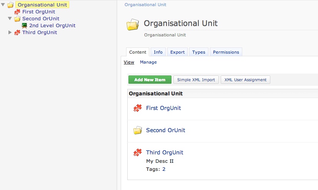This screenshot has width=318, height=190.
Task: Click the First OrgUnit puzzle icon in tree
Action: click(17, 12)
